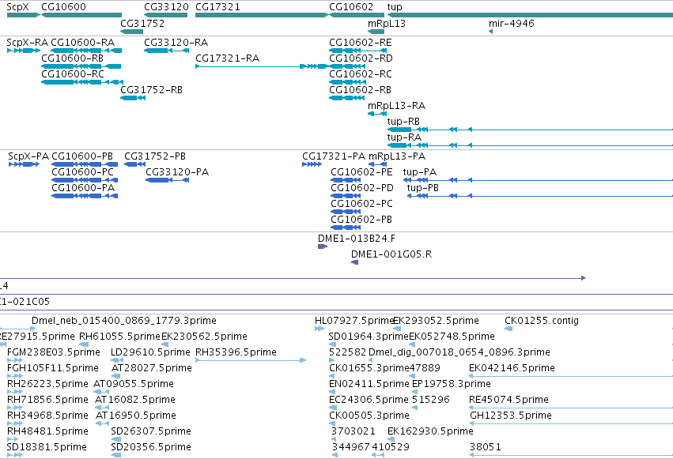The width and height of the screenshot is (673, 459).
Task: Select transcript tup-RA
Action: [530, 145]
